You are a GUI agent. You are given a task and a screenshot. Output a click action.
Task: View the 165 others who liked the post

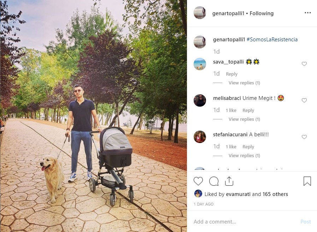tap(275, 194)
